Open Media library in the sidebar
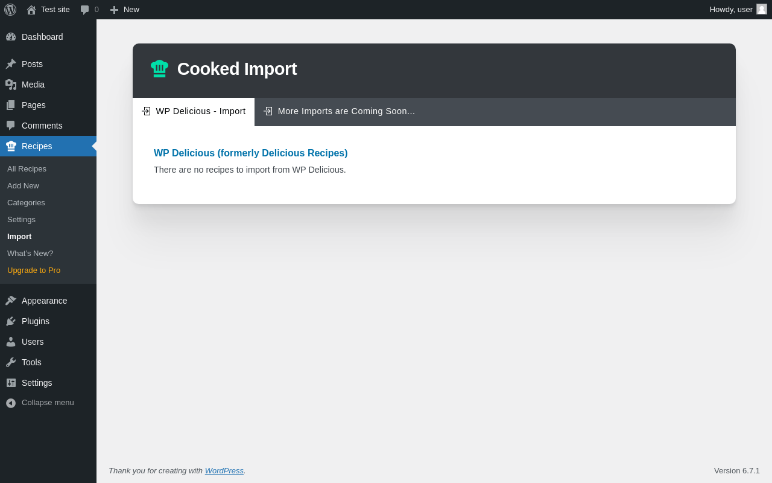 [33, 85]
